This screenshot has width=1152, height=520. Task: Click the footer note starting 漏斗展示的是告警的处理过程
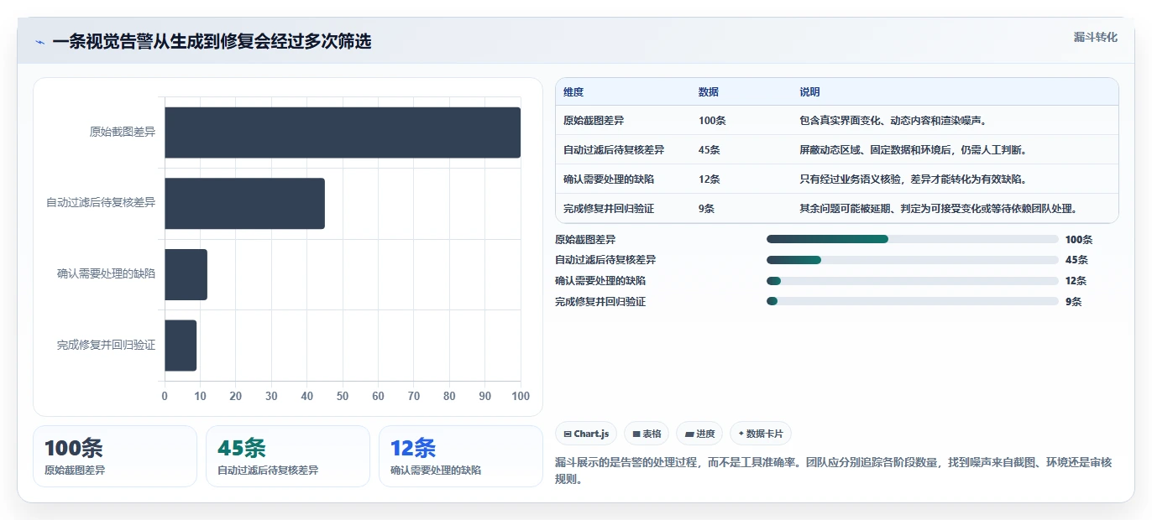(x=833, y=471)
